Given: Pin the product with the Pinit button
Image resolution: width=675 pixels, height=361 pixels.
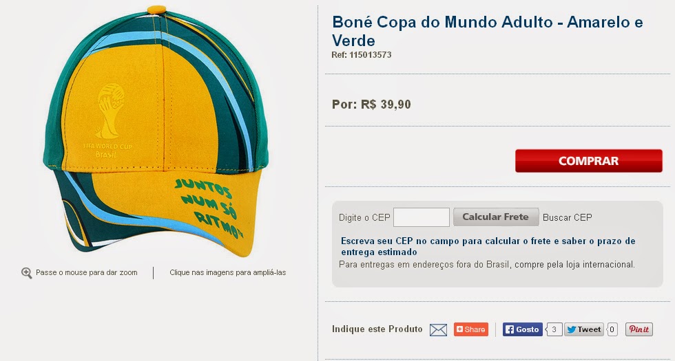Looking at the screenshot, I should pos(639,329).
